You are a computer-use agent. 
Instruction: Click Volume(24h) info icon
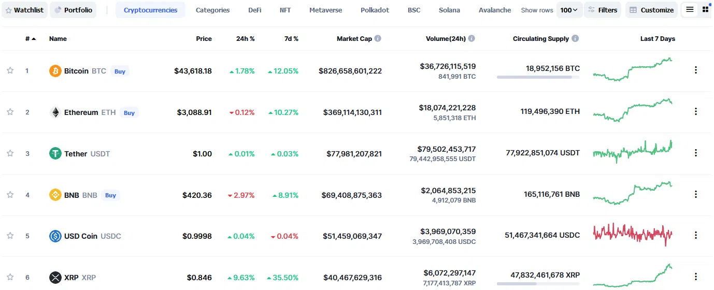(472, 38)
